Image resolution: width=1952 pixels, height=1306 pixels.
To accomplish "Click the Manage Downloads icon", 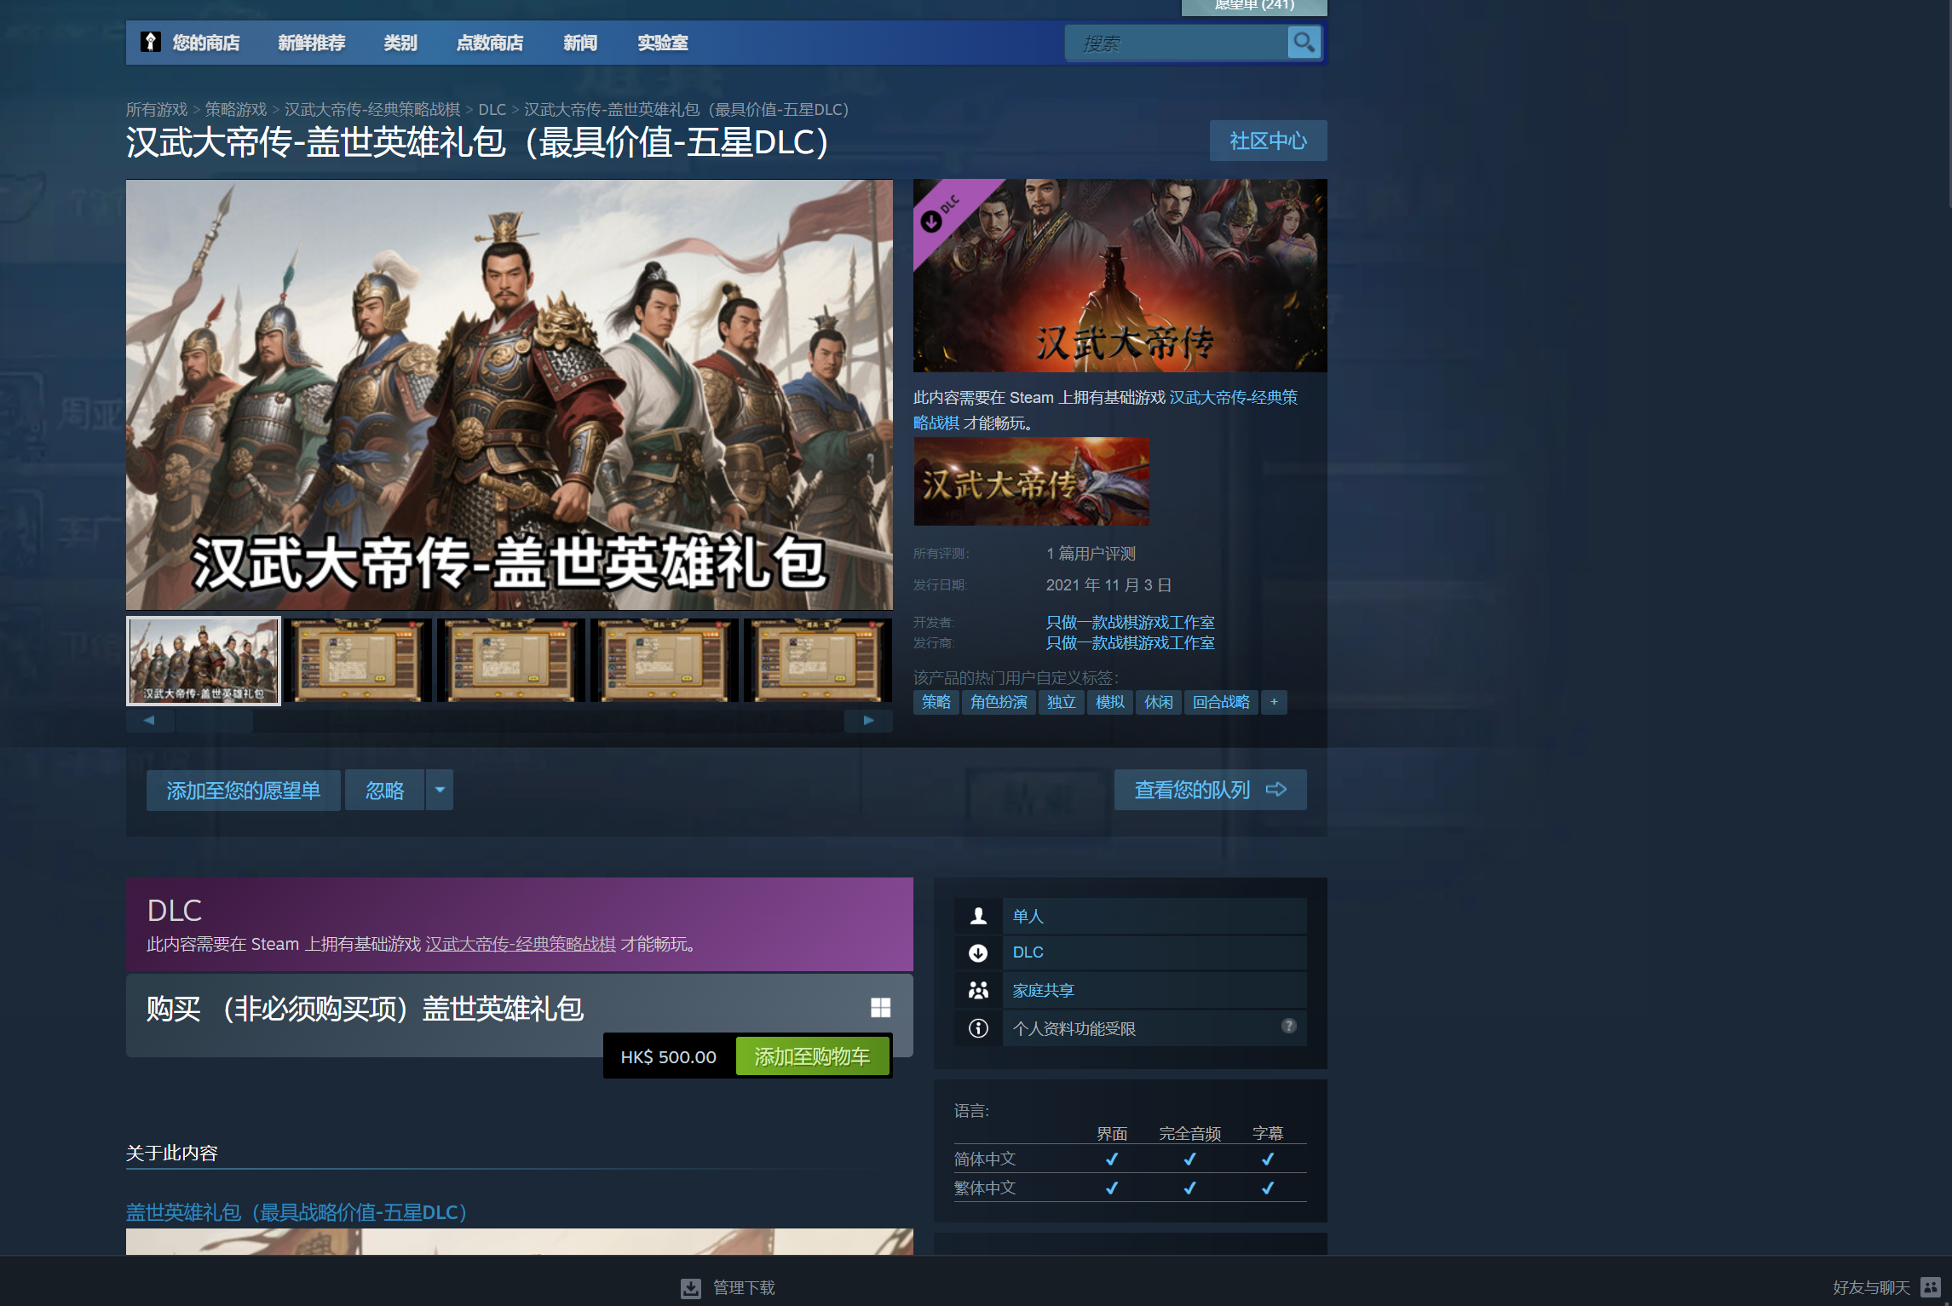I will coord(691,1287).
